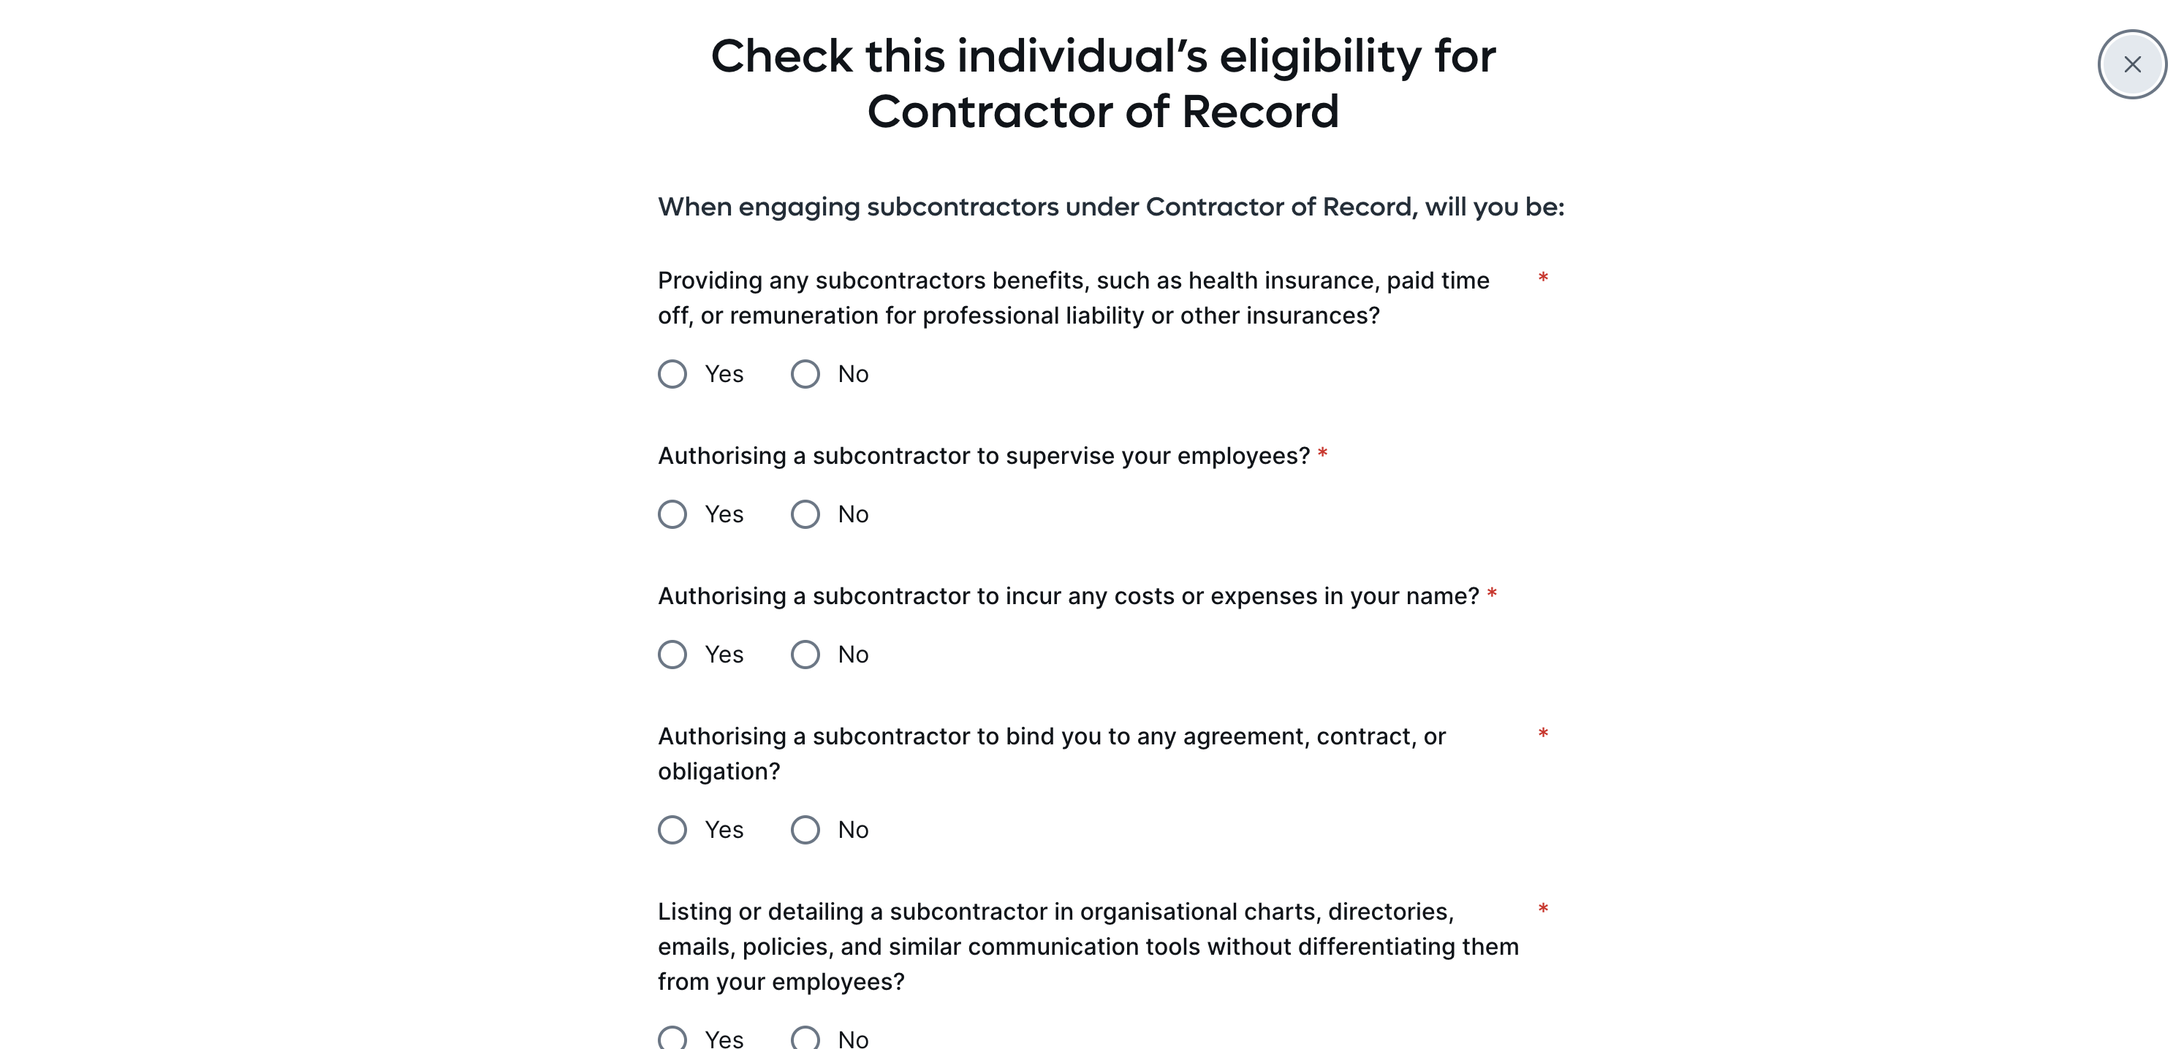2184x1049 pixels.
Task: Select No for listing in organisational charts
Action: tap(805, 1038)
